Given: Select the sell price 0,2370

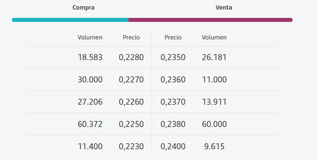Looking at the screenshot, I should (x=173, y=102).
